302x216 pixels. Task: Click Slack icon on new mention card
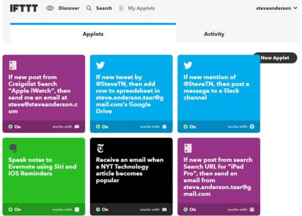coord(252,127)
